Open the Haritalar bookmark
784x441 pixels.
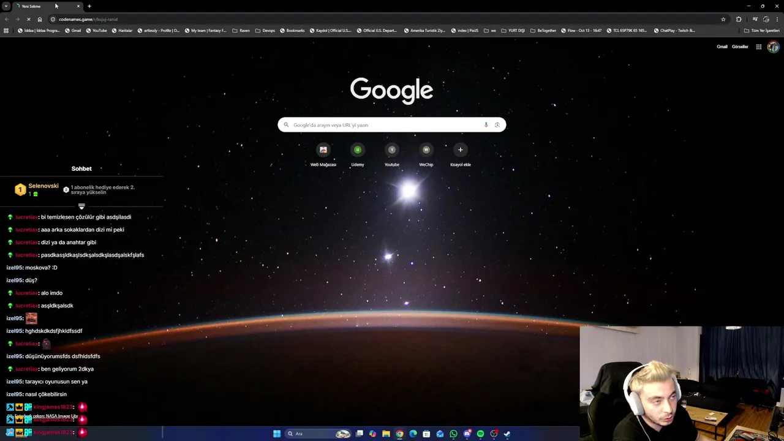(122, 31)
